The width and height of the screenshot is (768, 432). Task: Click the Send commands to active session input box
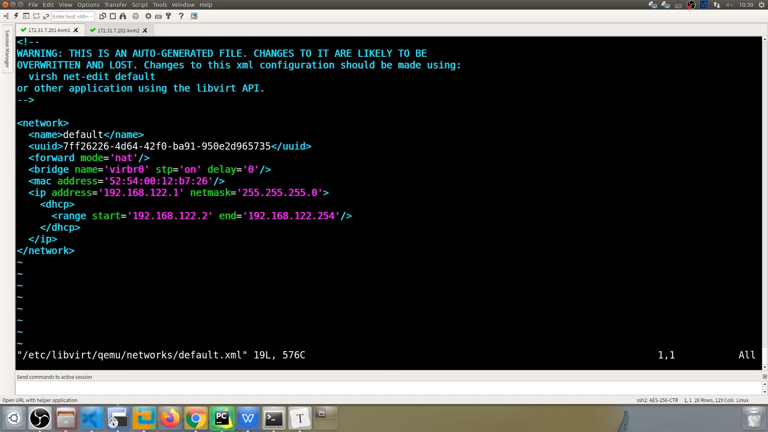(x=388, y=388)
